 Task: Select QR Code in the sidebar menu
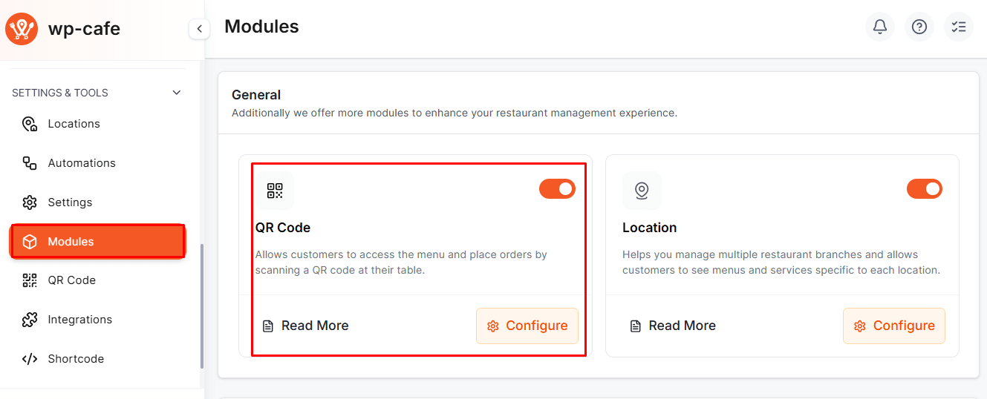pyautogui.click(x=71, y=280)
